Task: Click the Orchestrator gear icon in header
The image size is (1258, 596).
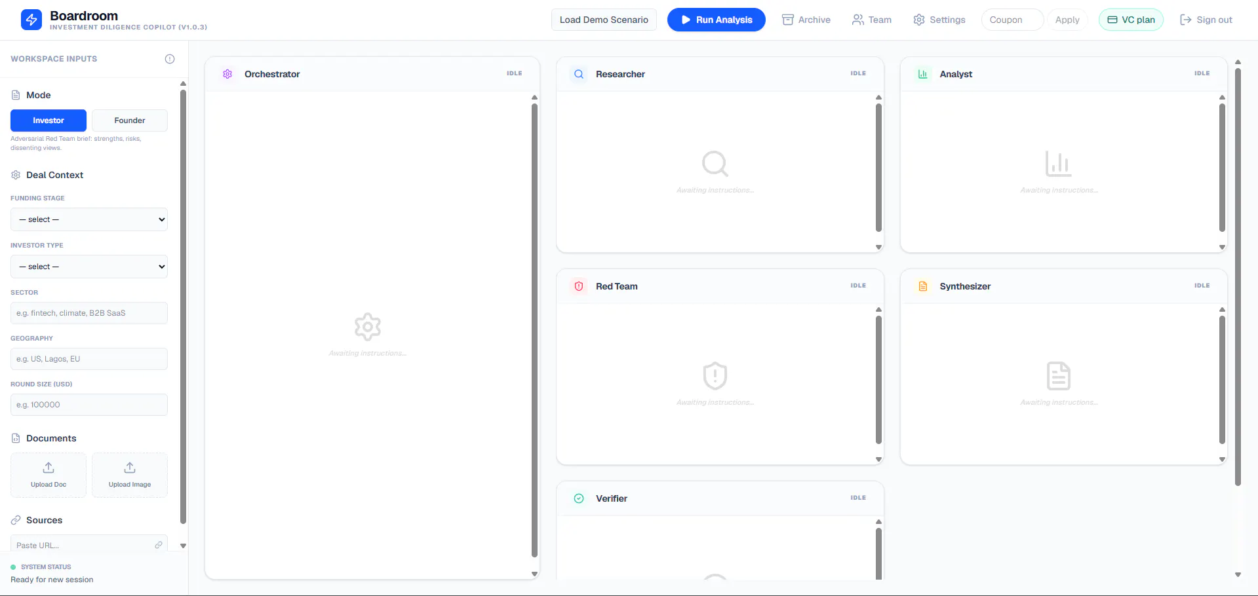Action: pyautogui.click(x=227, y=74)
